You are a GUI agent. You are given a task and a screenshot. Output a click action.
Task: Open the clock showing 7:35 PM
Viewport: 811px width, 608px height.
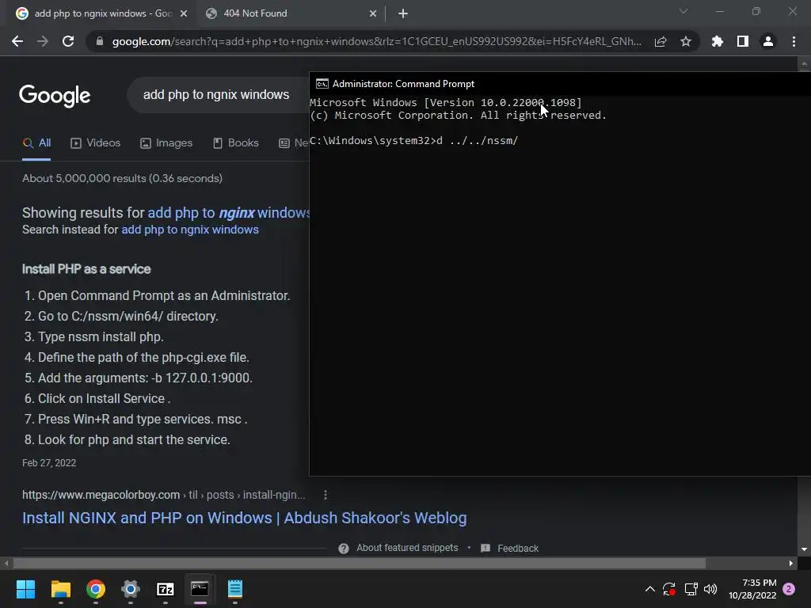(x=752, y=589)
